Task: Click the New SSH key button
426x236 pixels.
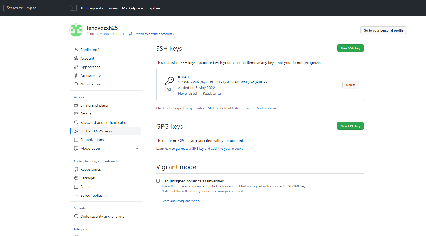Action: coord(350,48)
